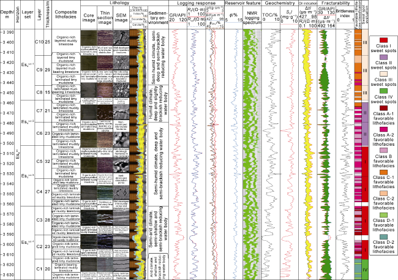Click the Horizon column header
The height and width of the screenshot is (280, 398).
17,14
